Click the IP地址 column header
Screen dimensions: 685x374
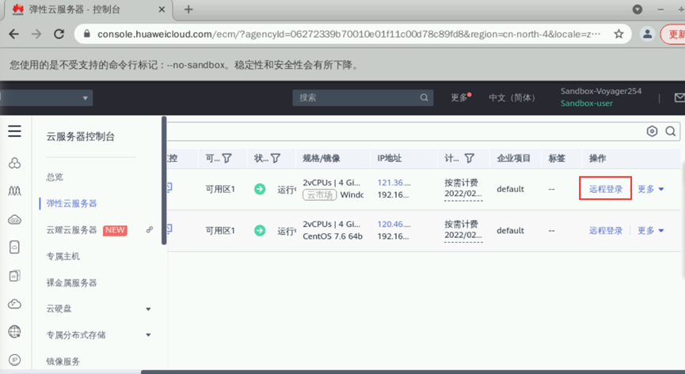390,158
